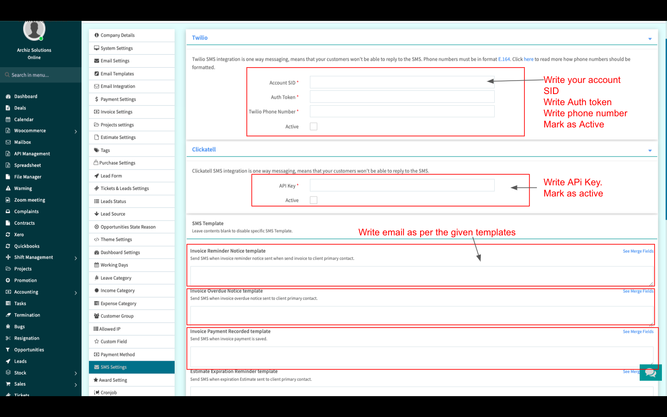Expand the Woocommerce submenu
The height and width of the screenshot is (417, 667).
click(76, 132)
